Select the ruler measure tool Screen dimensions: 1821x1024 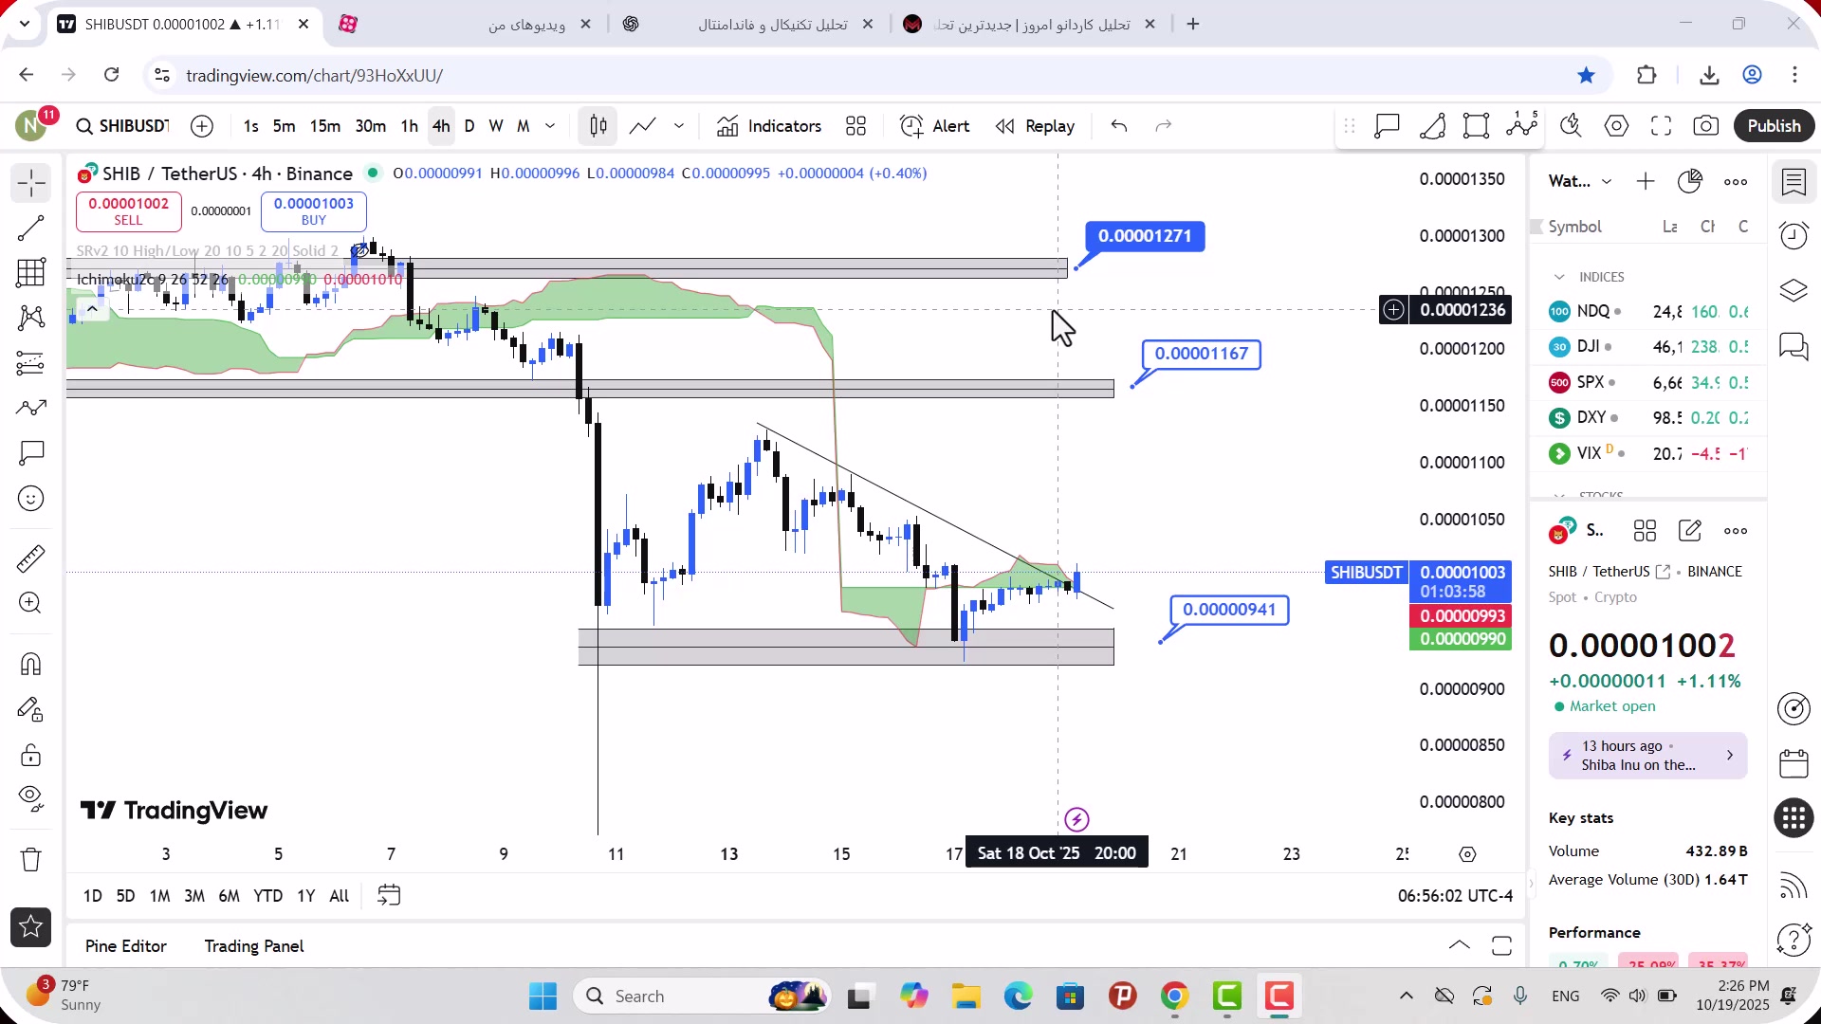click(x=30, y=559)
